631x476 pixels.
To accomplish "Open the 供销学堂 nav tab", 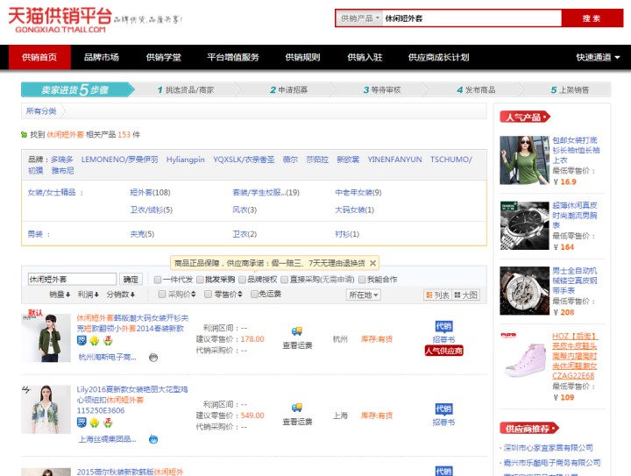I will tap(163, 58).
